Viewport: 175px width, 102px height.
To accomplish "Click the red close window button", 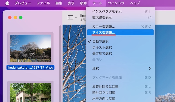I will pos(10,18).
